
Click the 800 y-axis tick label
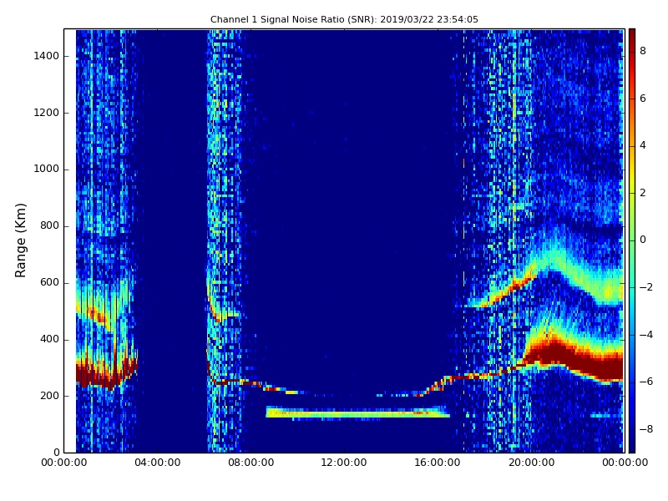click(x=49, y=225)
